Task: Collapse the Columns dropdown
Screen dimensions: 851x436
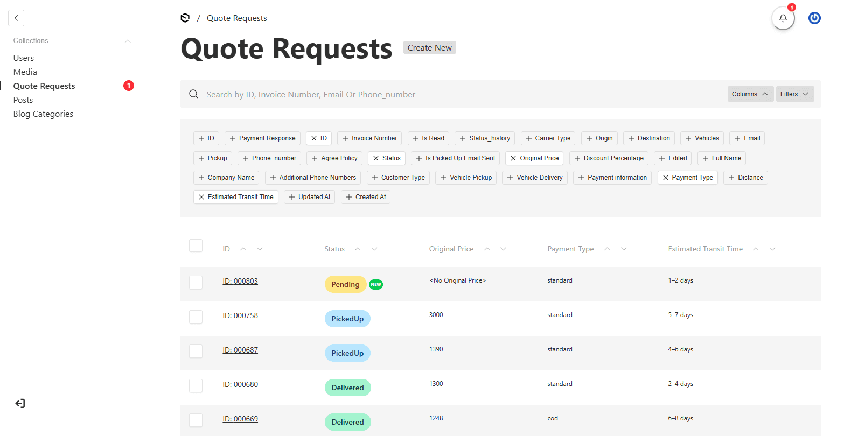Action: pos(750,94)
